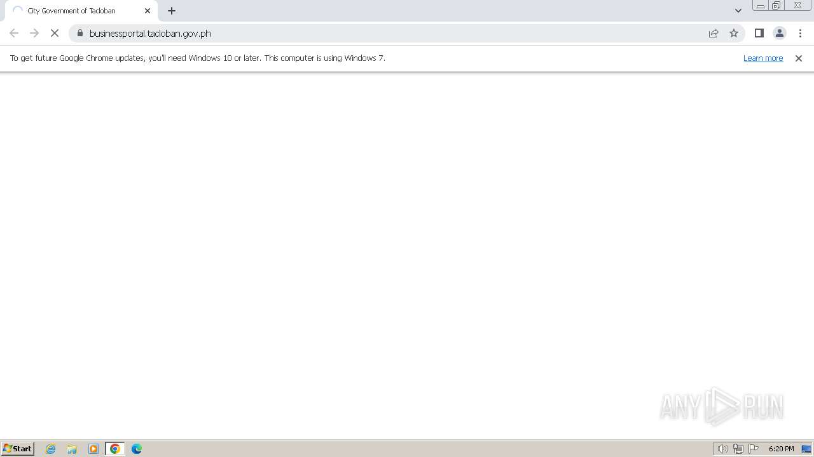The height and width of the screenshot is (457, 814).
Task: View site security lock info
Action: [80, 33]
